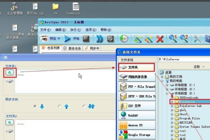Viewport: 210px width, 140px height.
Task: Select the Program Files folder
Action: coord(189,118)
